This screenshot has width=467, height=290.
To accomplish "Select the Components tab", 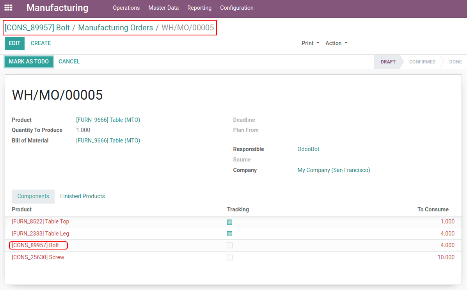I will click(x=33, y=196).
